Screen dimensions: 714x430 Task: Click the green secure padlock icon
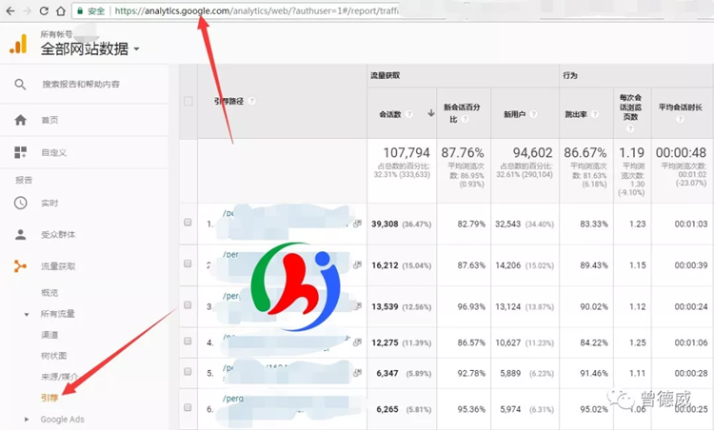pyautogui.click(x=80, y=10)
